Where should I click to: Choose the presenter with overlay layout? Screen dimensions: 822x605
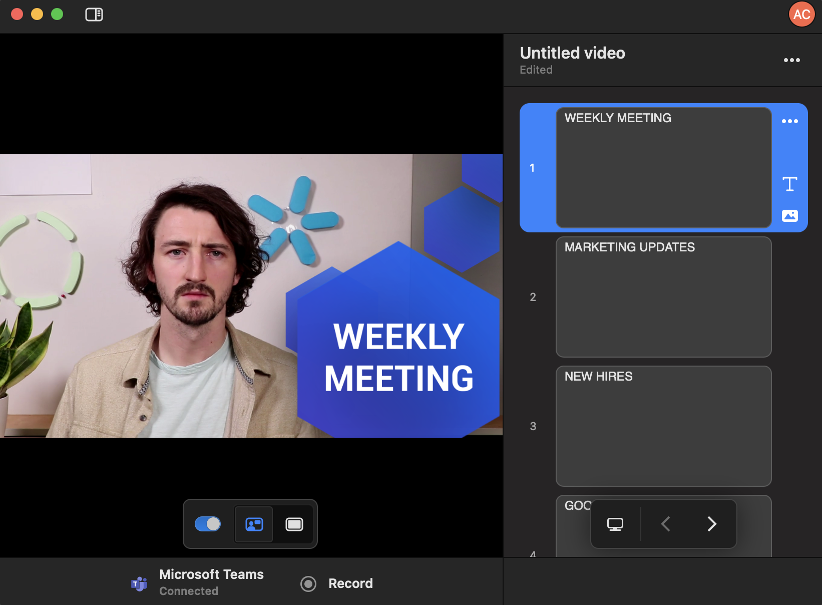pos(254,524)
